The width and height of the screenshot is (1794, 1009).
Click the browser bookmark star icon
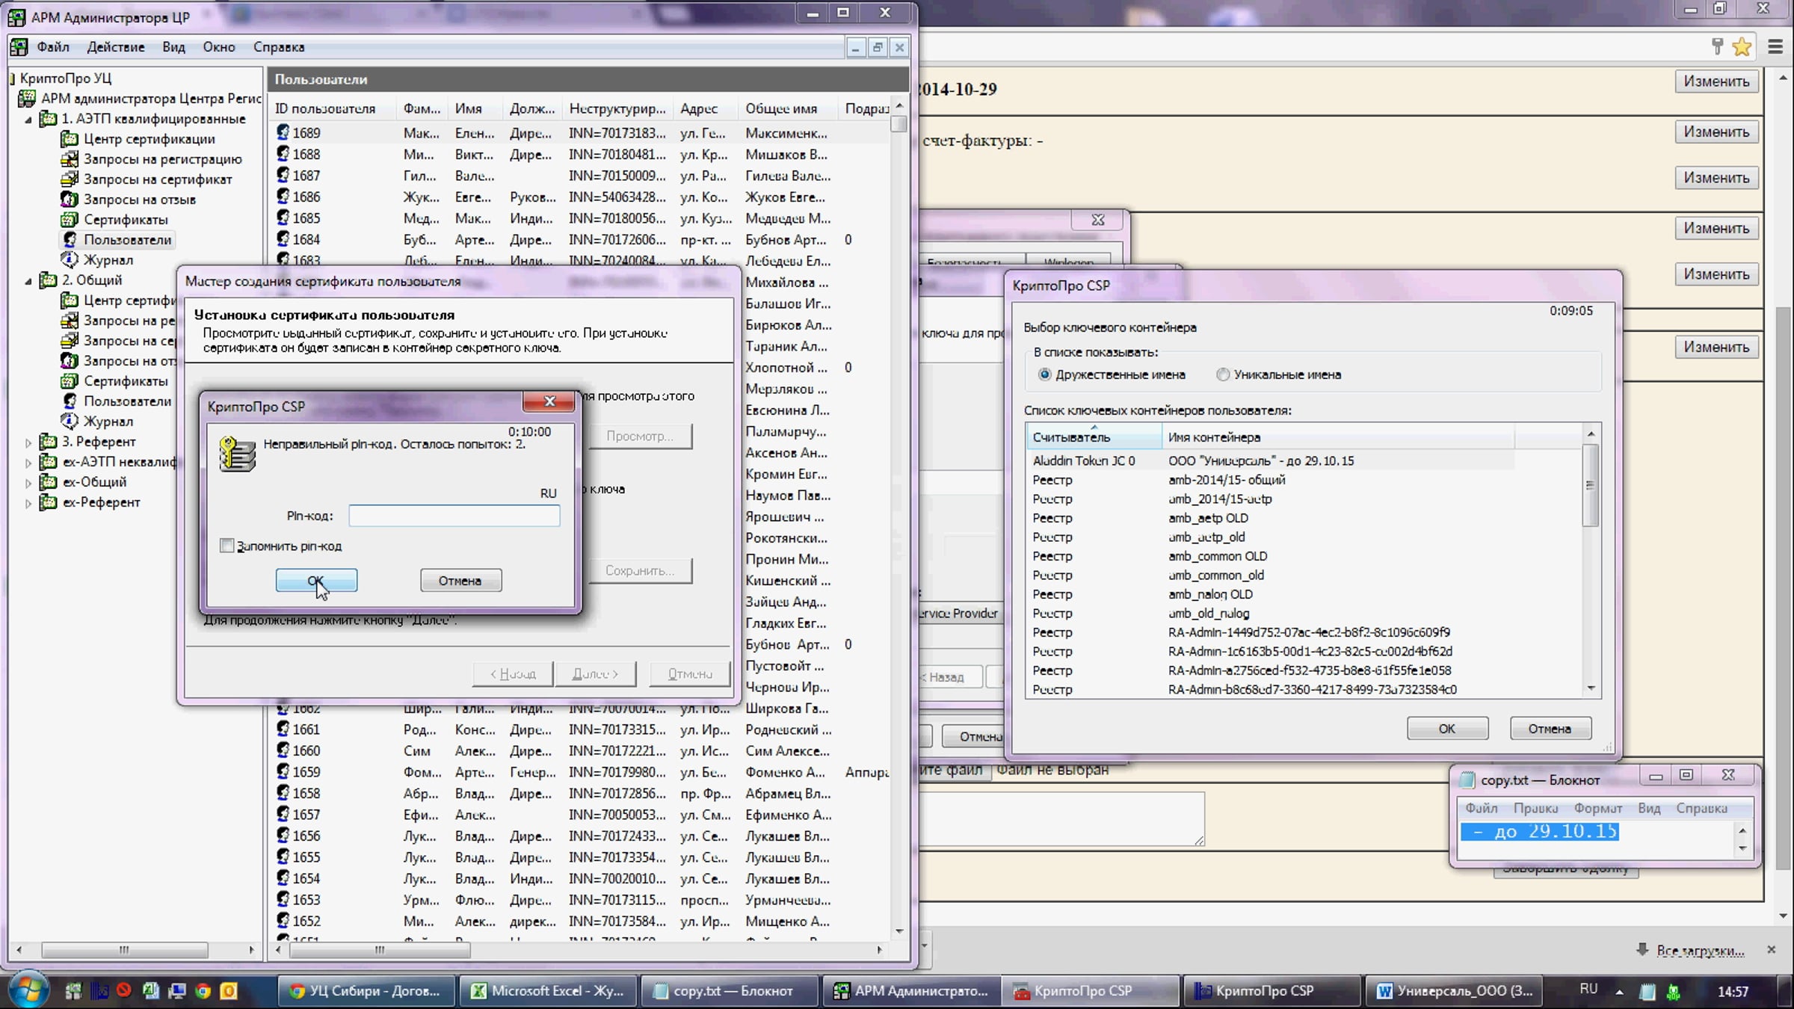coord(1742,47)
